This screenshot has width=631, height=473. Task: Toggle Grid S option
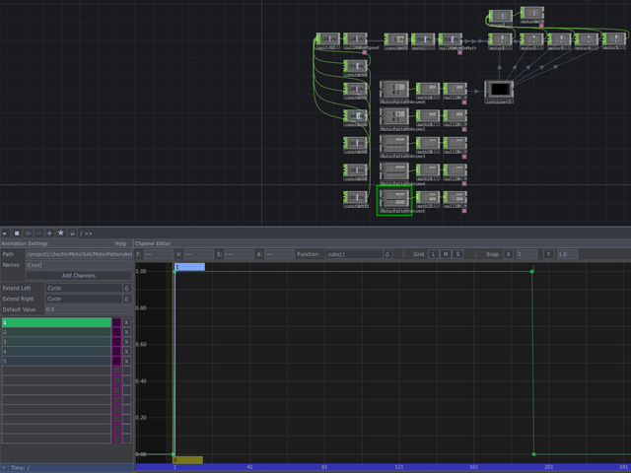(457, 254)
